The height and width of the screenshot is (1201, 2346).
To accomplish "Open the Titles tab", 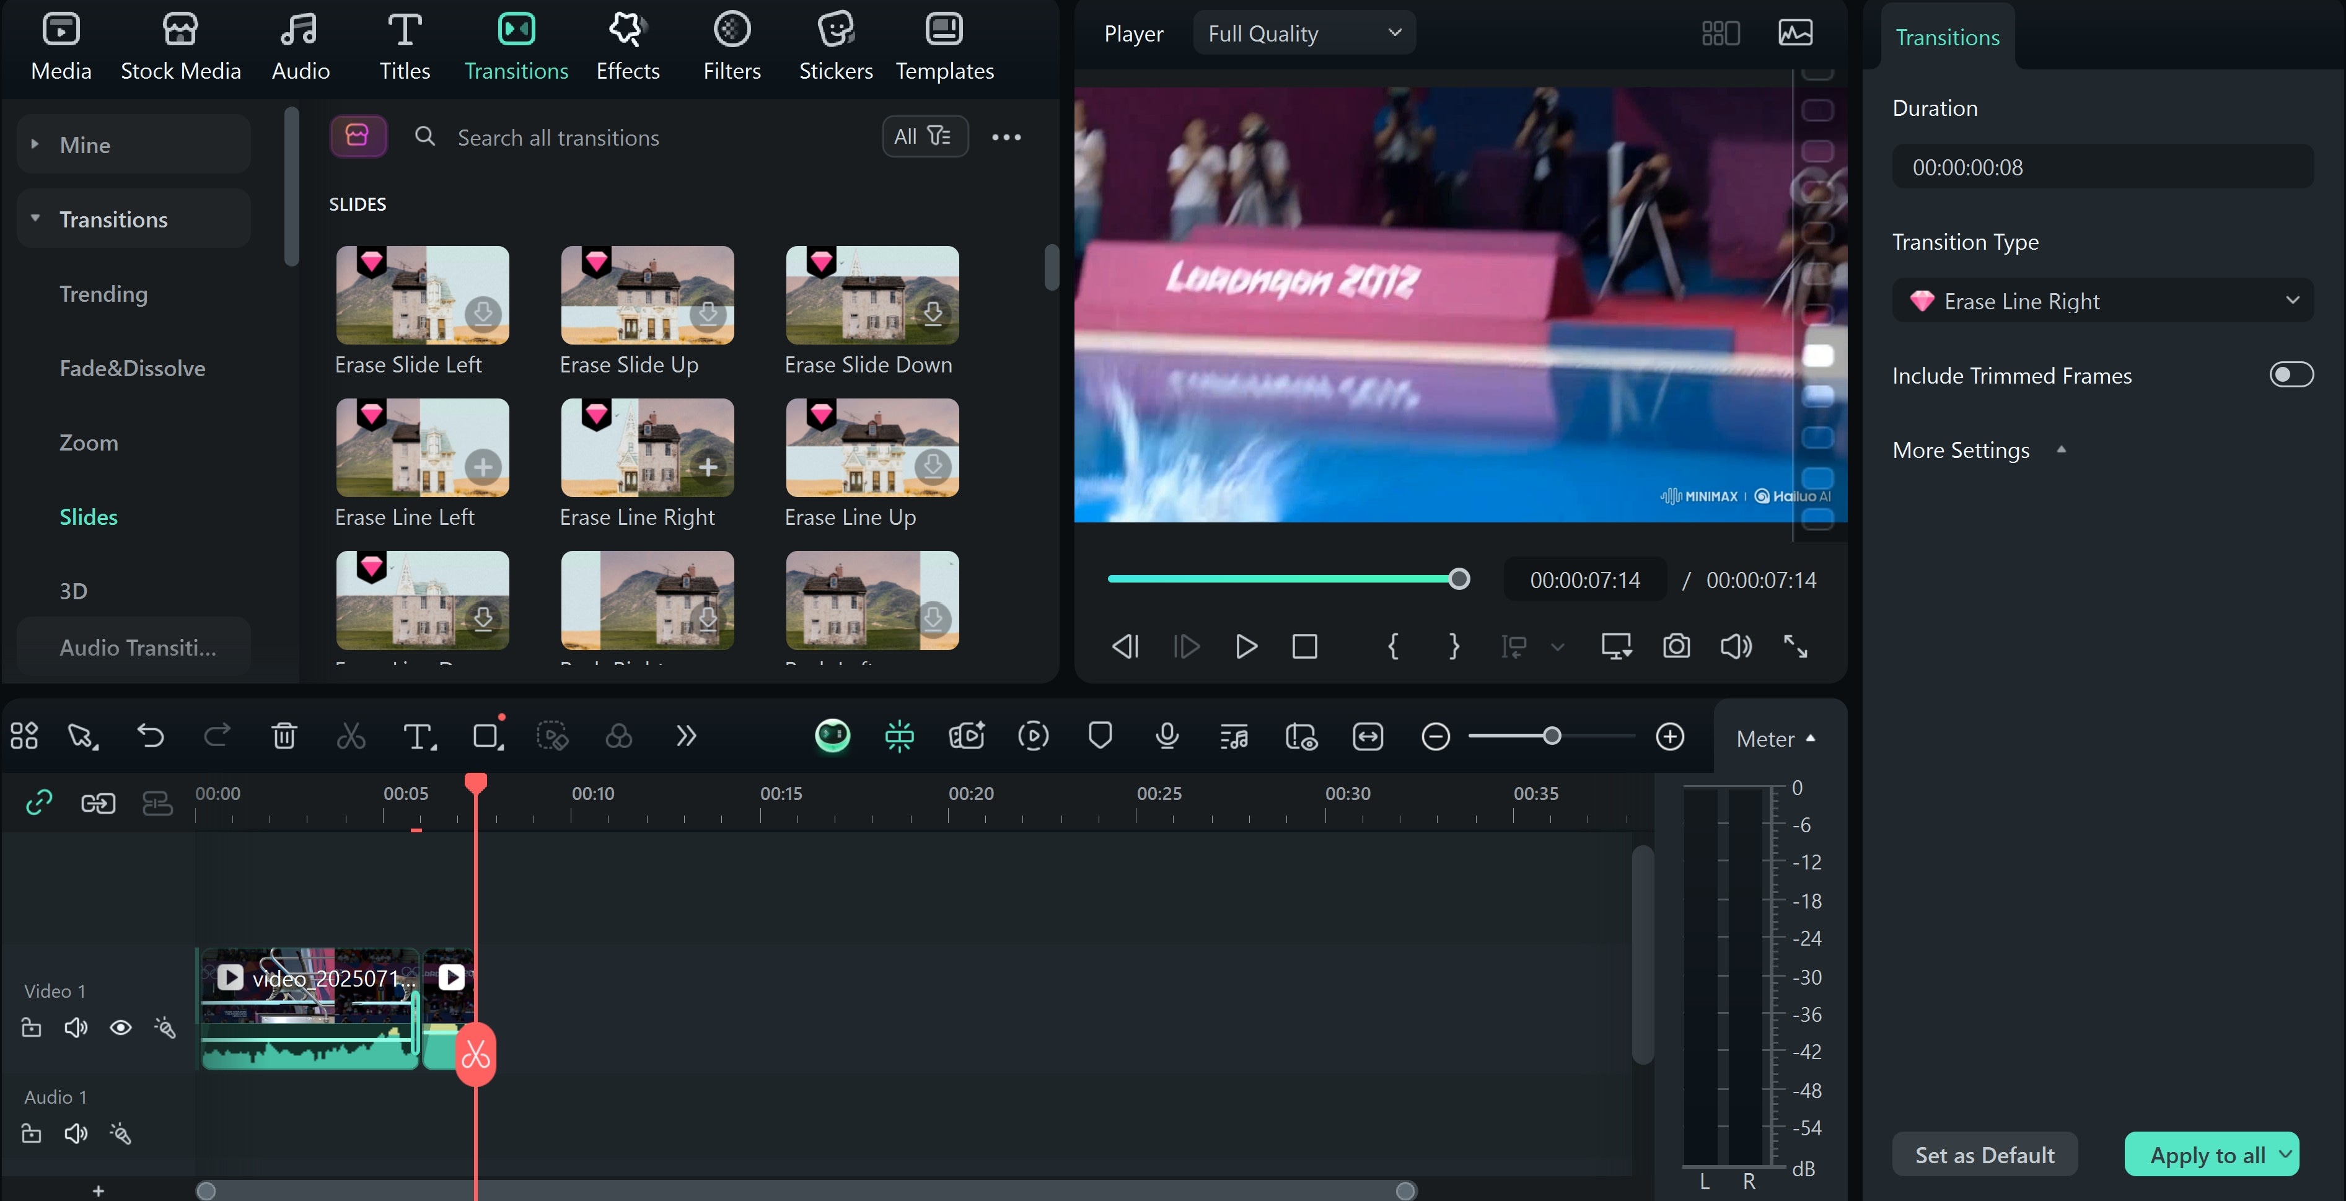I will [405, 46].
